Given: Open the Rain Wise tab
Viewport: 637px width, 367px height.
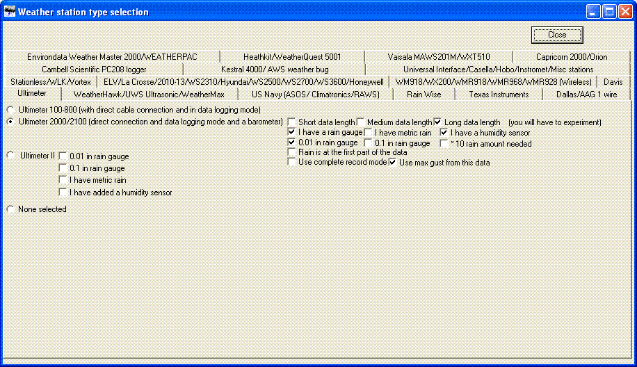Looking at the screenshot, I should 424,95.
